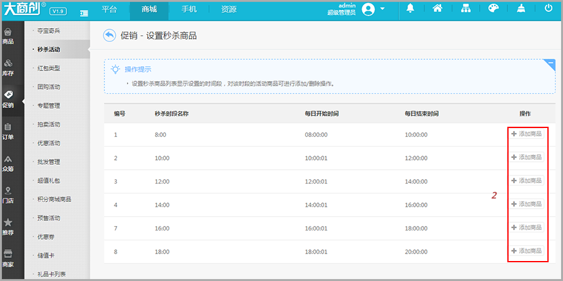Open 库存 section in left sidebar
This screenshot has height=281, width=563.
tap(8, 68)
